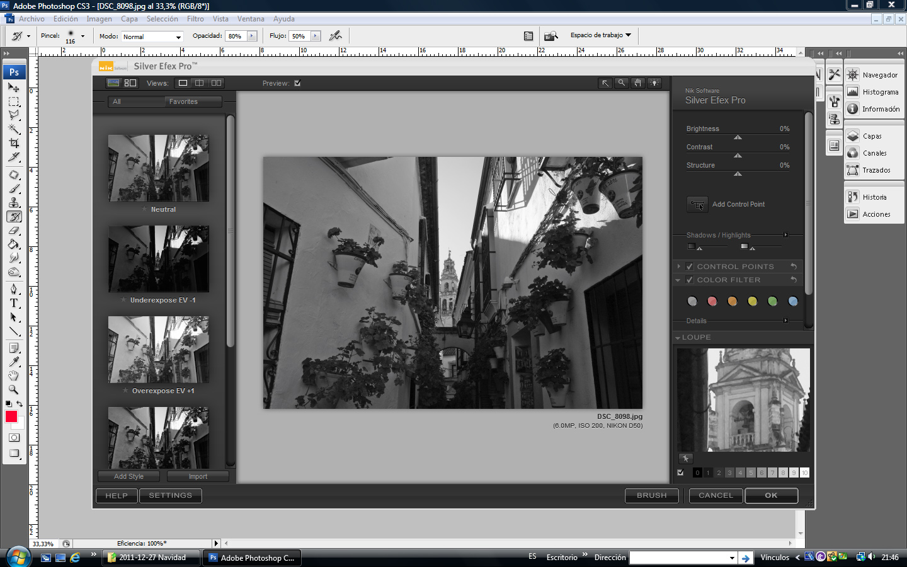Open the Opacidad slider arrow
This screenshot has width=907, height=567.
click(x=253, y=36)
